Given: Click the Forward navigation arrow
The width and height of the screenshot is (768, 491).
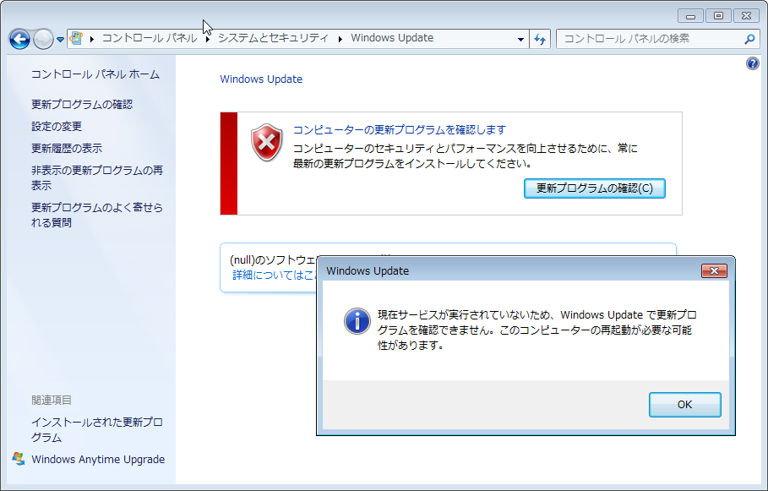Looking at the screenshot, I should point(43,39).
